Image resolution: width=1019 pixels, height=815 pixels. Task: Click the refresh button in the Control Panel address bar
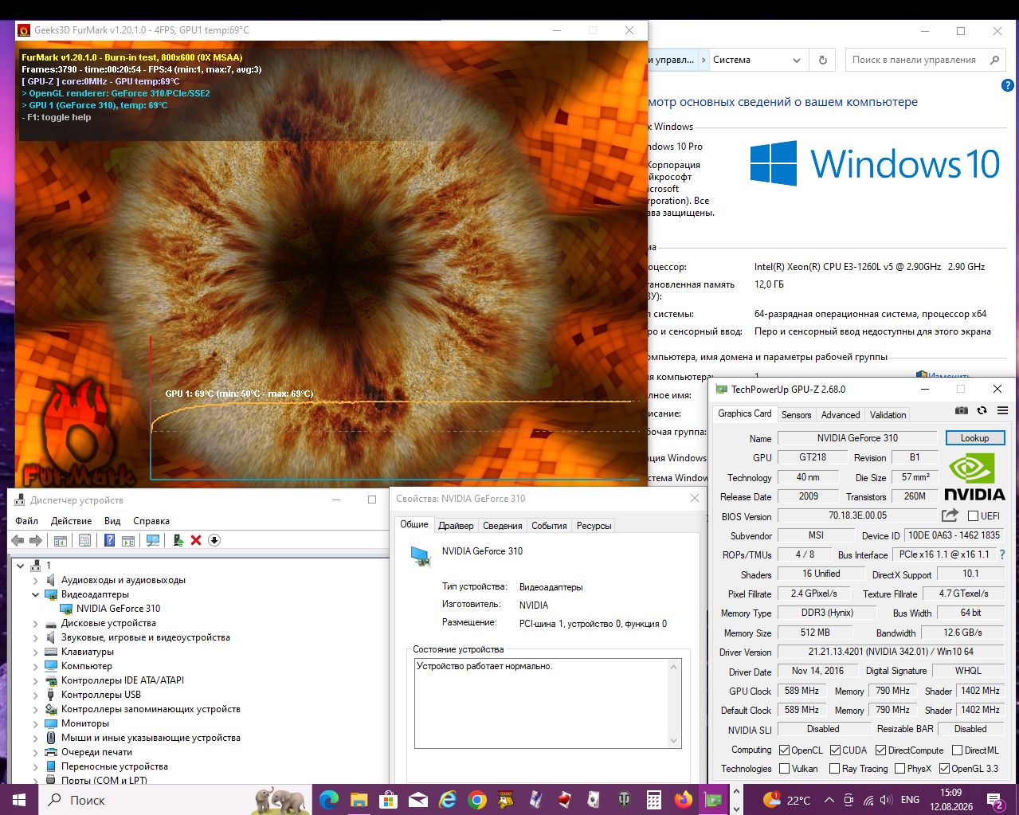823,60
